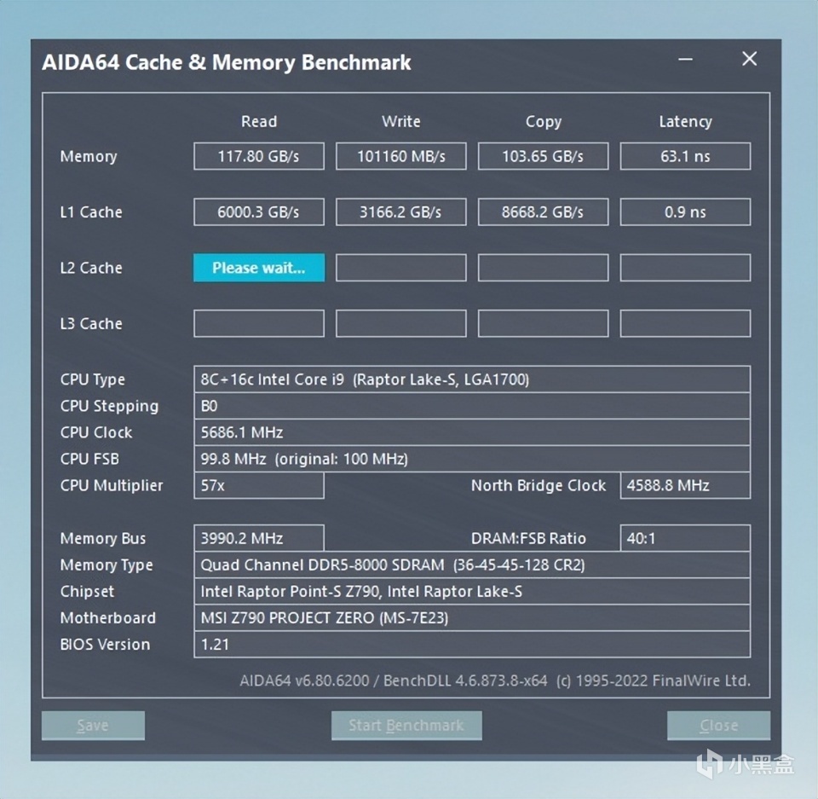
Task: Click the North Bridge Clock value 4588.8 MHz
Action: tap(685, 486)
